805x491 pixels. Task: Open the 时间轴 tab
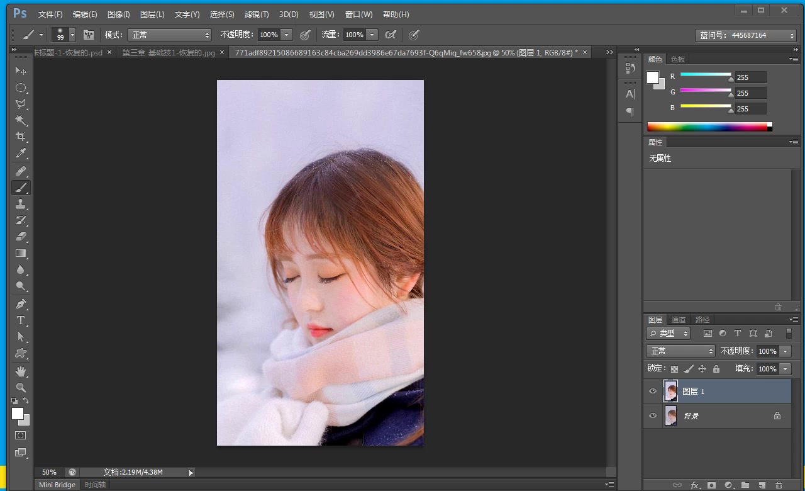(x=95, y=485)
